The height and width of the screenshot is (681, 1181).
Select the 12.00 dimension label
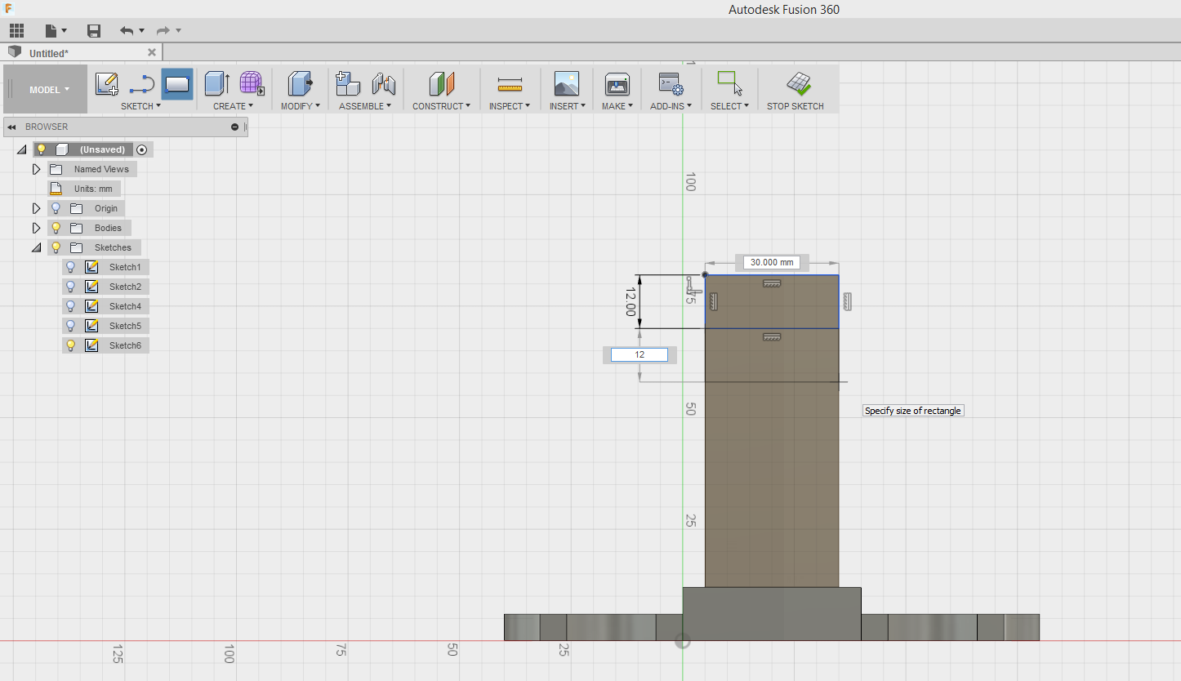pos(630,302)
